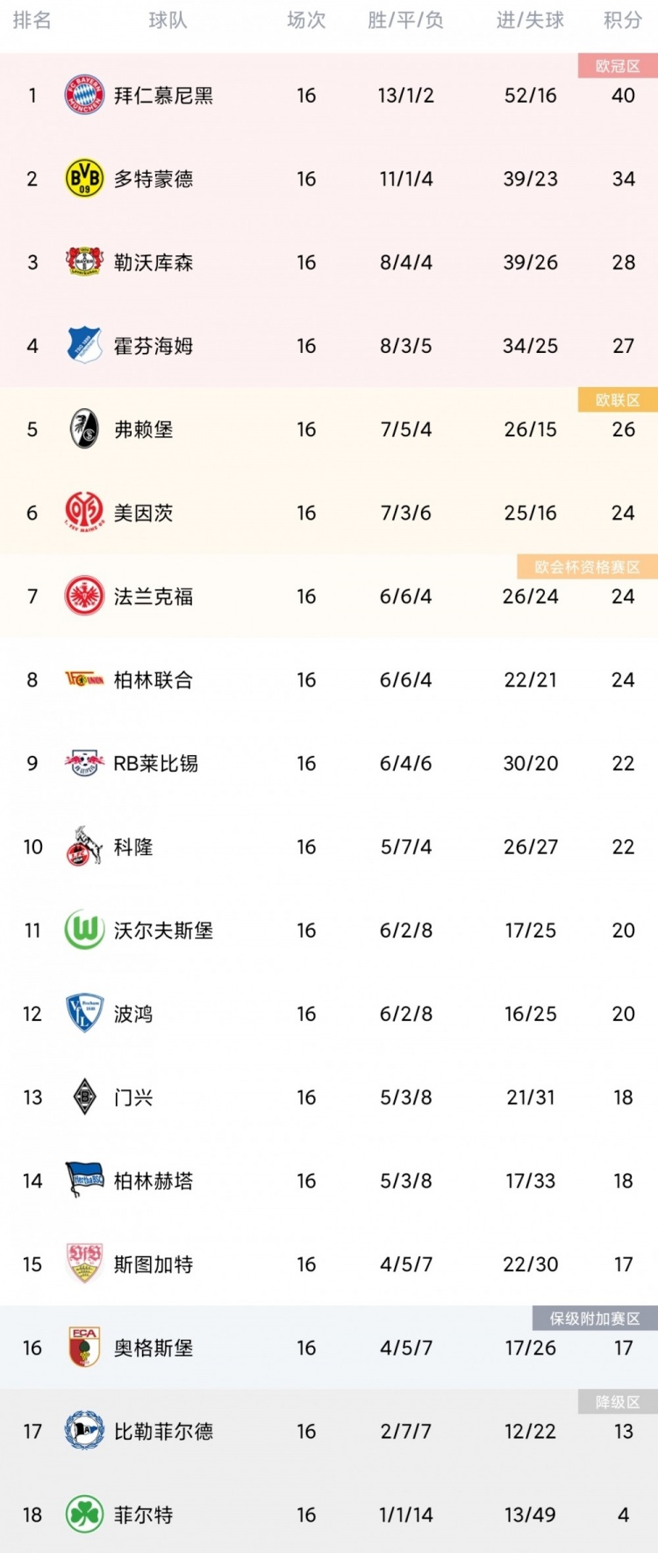Select the 欧冠区 Champions League zone tag

(x=618, y=66)
